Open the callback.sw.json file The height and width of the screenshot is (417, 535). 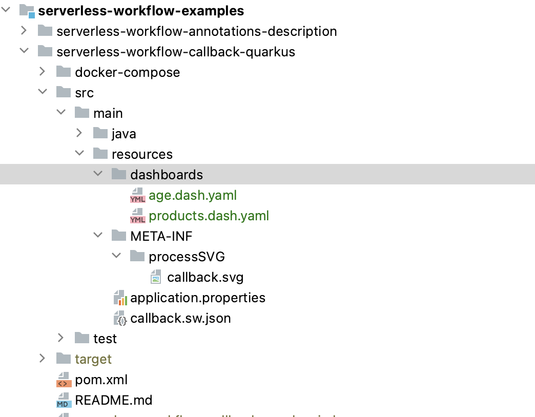click(180, 318)
